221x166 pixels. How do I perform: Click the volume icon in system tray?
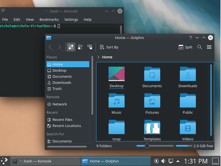(x=163, y=161)
